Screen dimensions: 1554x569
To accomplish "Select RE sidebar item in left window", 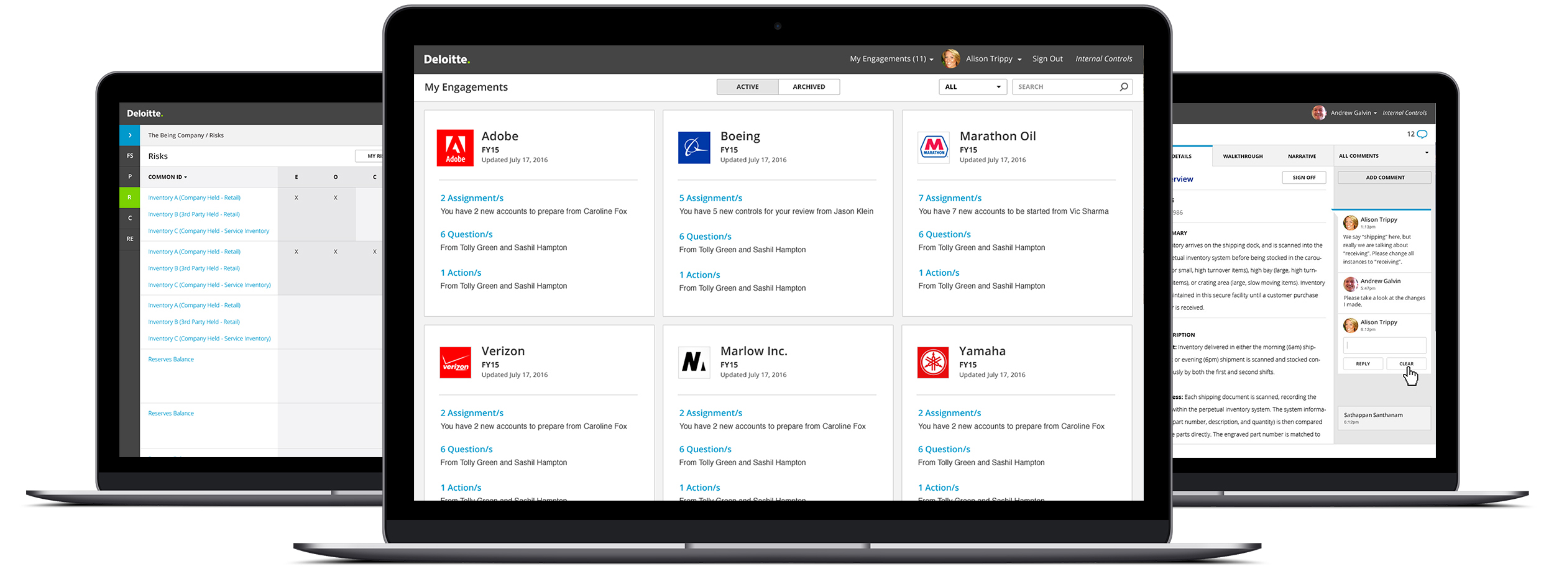I will point(130,239).
